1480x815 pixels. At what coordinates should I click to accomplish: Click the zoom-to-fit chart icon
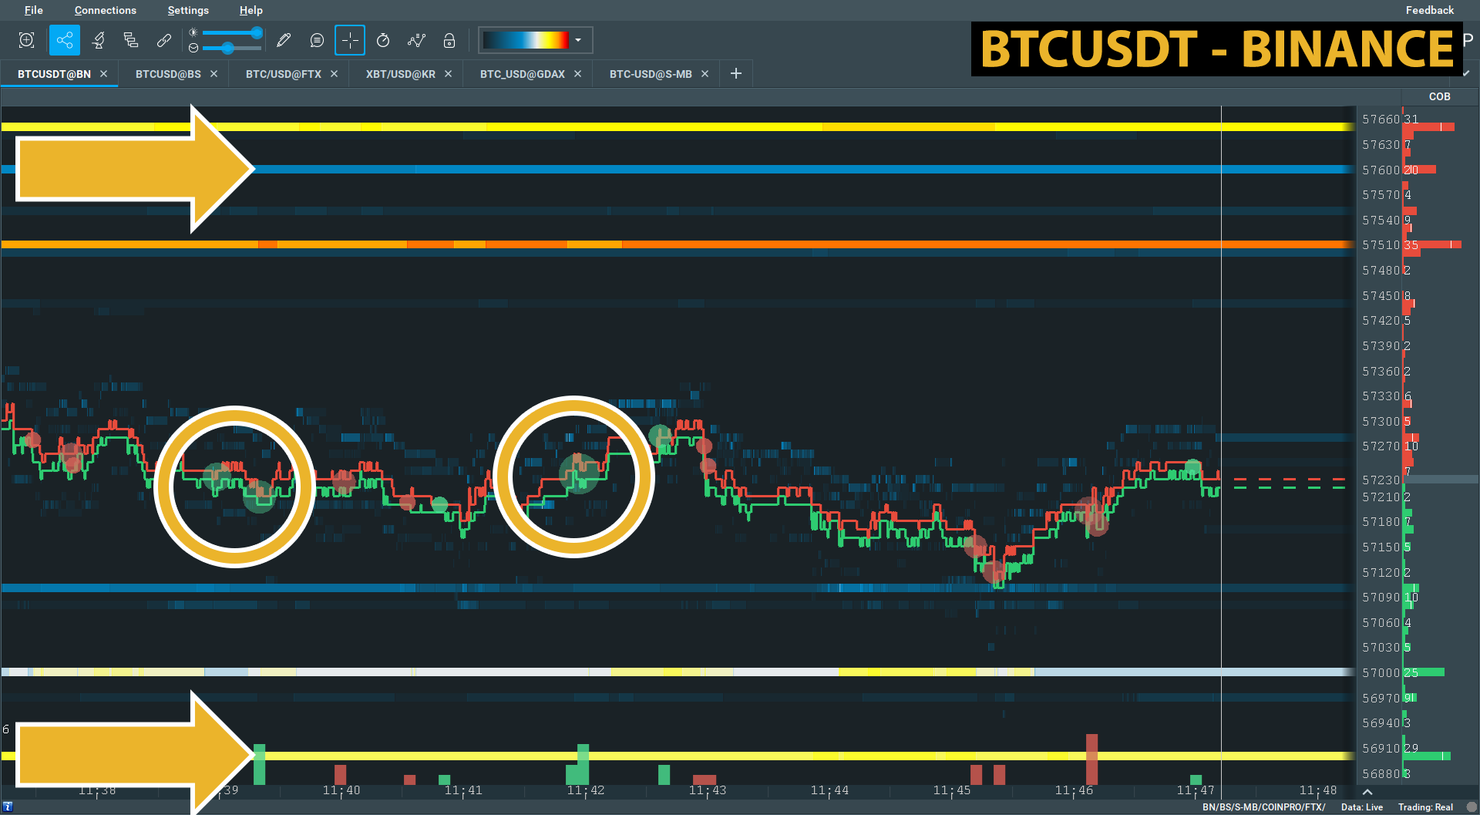(x=26, y=40)
